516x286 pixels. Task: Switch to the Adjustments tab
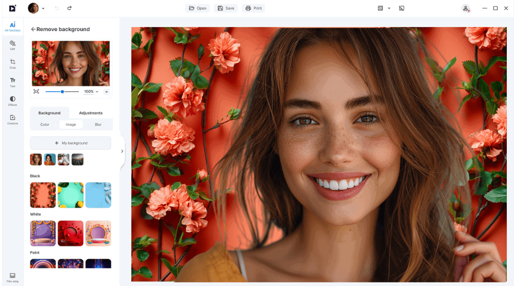91,113
